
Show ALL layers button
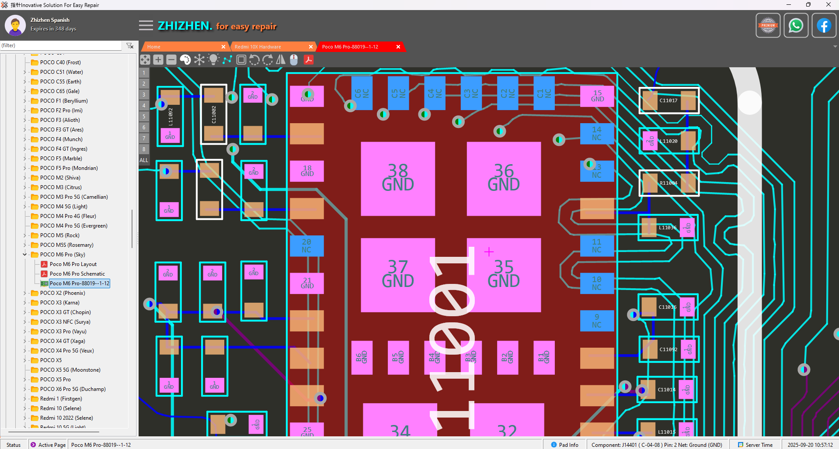coord(144,160)
